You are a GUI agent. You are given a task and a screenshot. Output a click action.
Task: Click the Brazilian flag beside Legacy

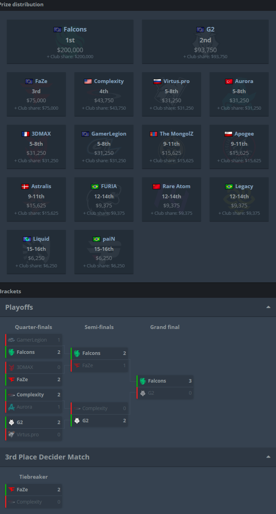pyautogui.click(x=229, y=186)
